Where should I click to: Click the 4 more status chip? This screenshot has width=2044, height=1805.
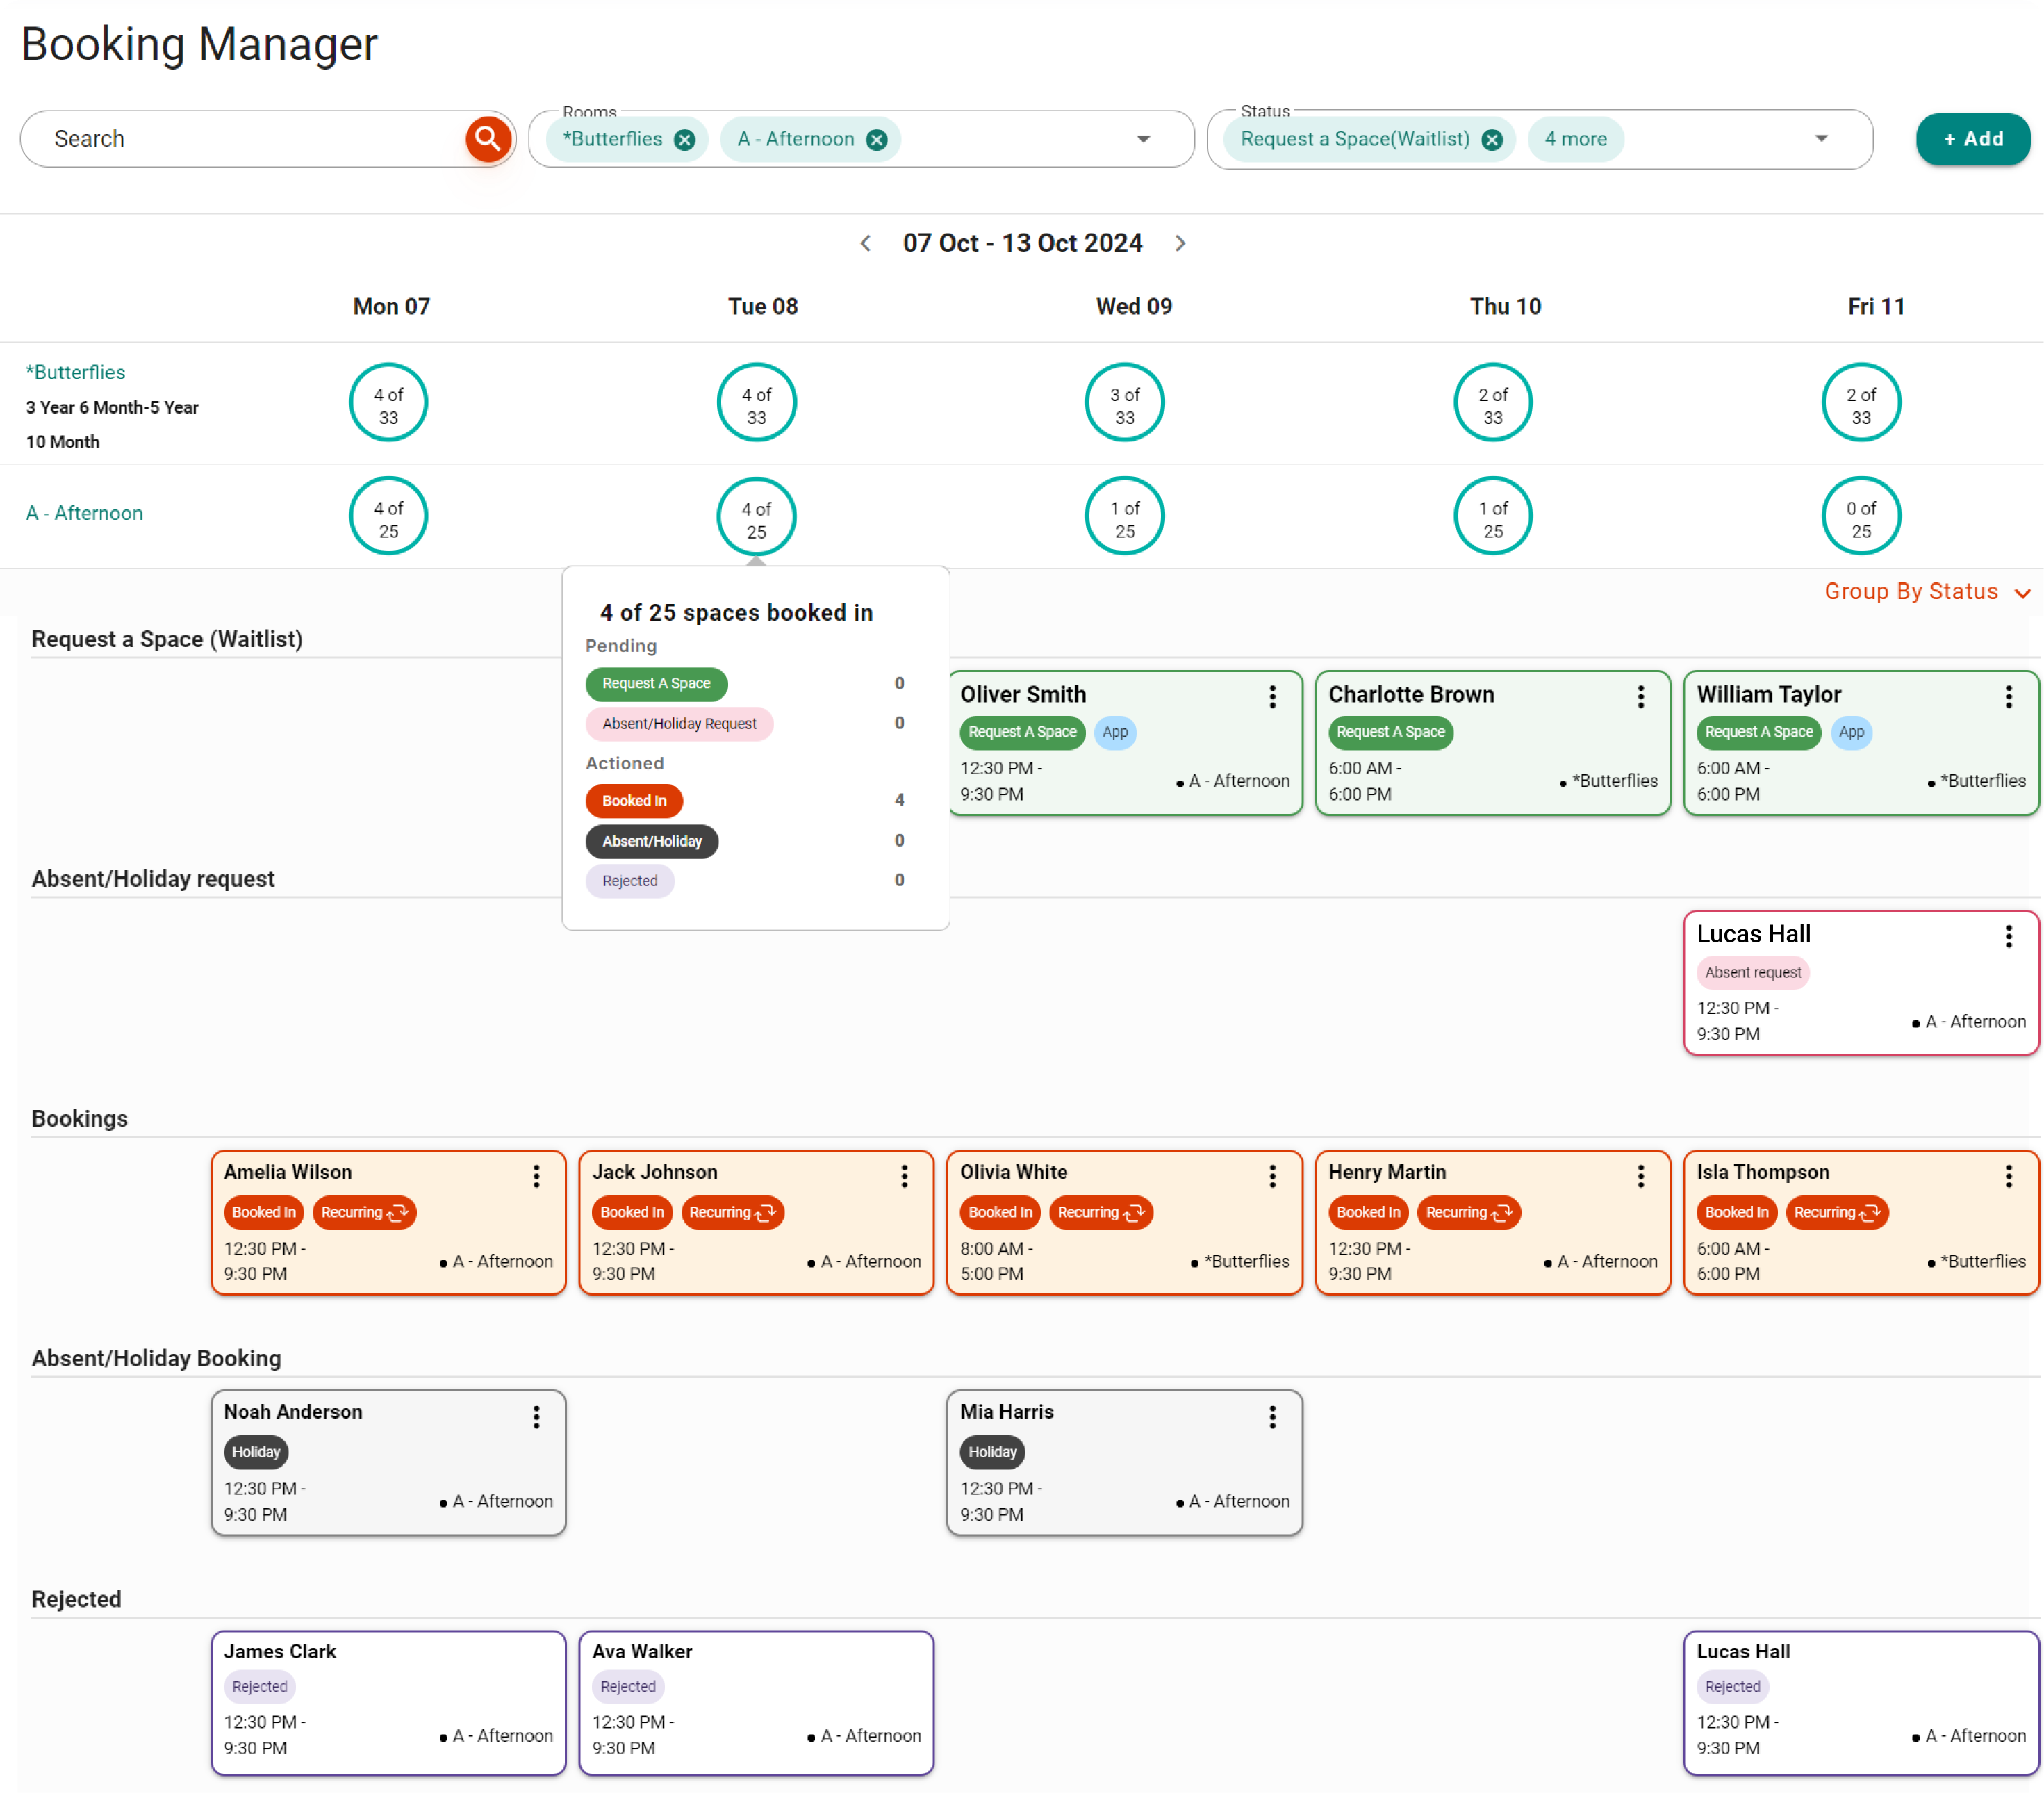pos(1576,139)
